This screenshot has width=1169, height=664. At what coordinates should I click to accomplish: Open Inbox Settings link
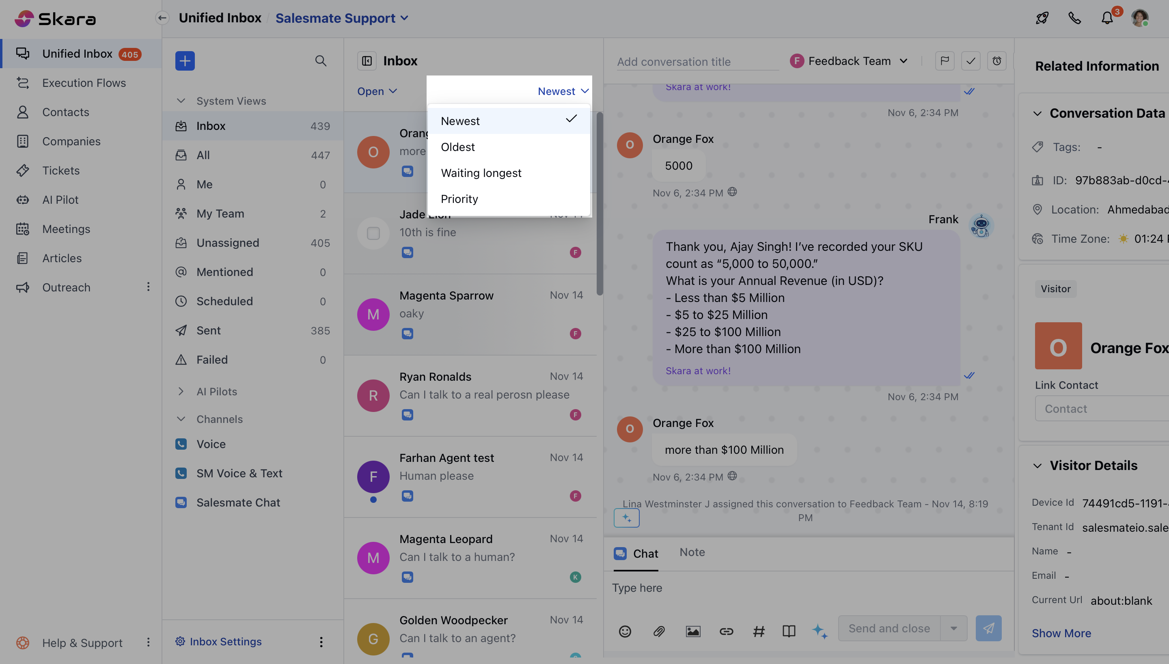[x=225, y=641]
